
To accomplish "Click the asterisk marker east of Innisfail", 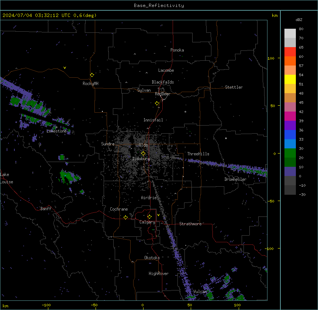I will (x=185, y=112).
